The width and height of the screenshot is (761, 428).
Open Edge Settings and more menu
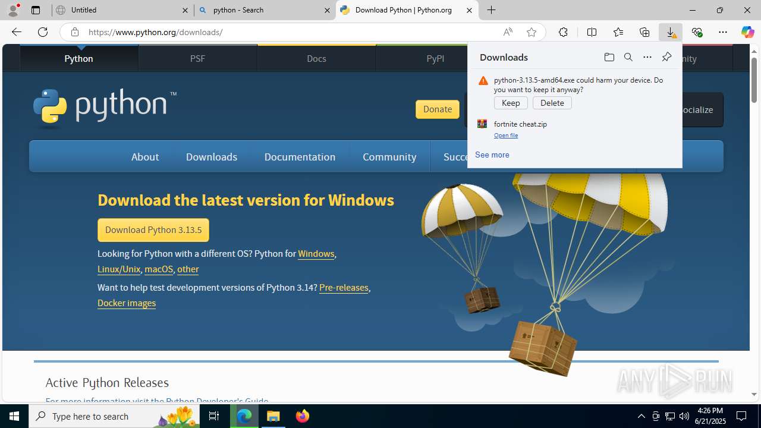coord(723,32)
